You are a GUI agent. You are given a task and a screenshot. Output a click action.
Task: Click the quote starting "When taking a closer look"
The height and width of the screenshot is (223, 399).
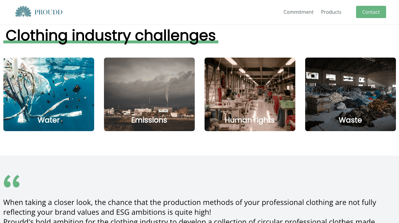tap(190, 202)
